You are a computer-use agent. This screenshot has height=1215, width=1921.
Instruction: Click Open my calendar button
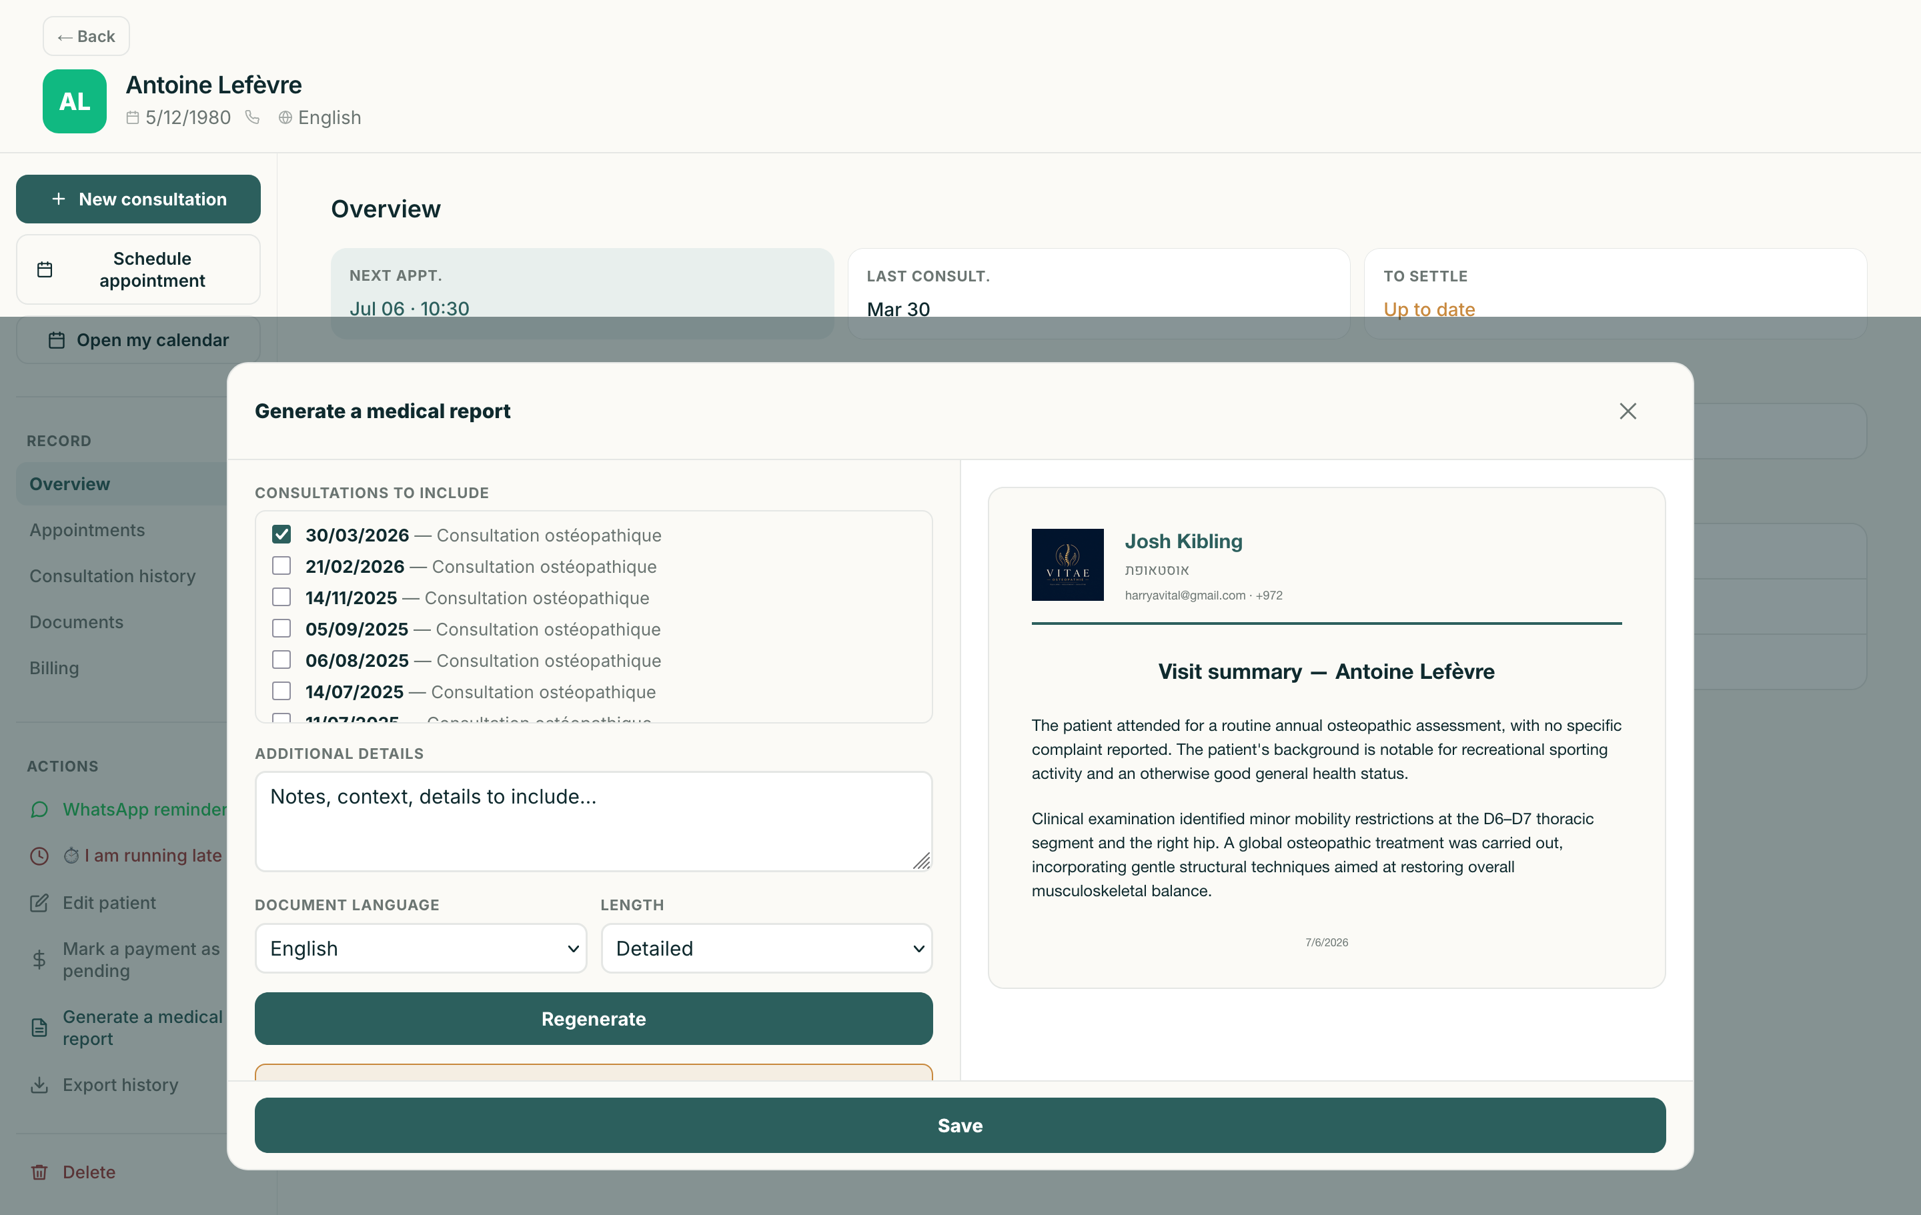tap(138, 340)
